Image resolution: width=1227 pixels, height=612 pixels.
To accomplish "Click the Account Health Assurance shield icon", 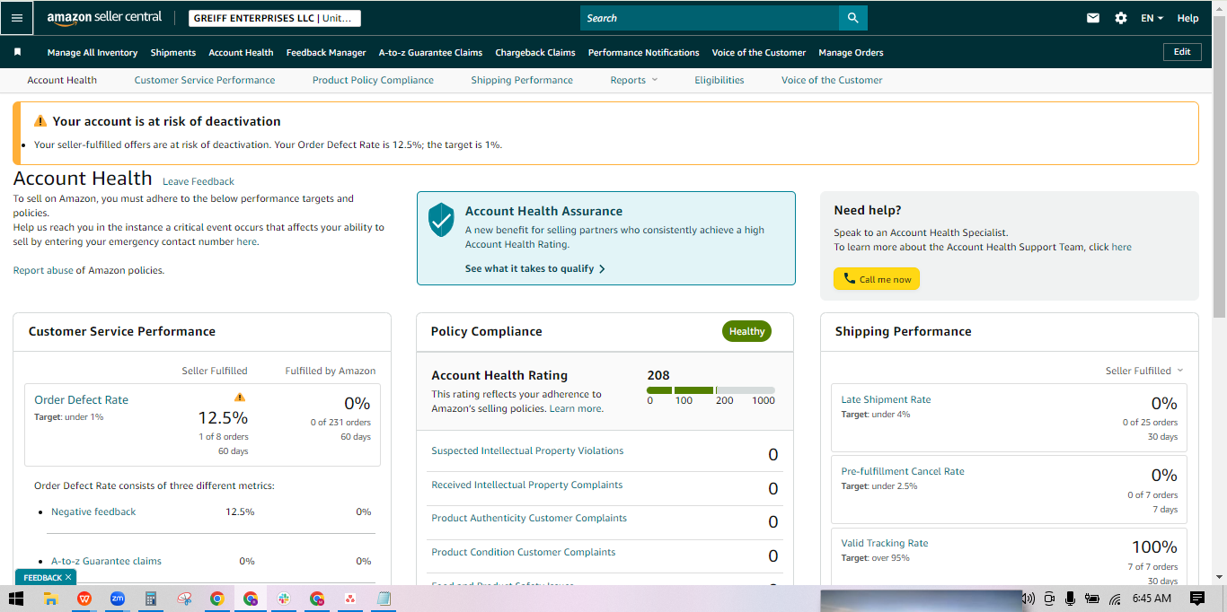I will [441, 219].
